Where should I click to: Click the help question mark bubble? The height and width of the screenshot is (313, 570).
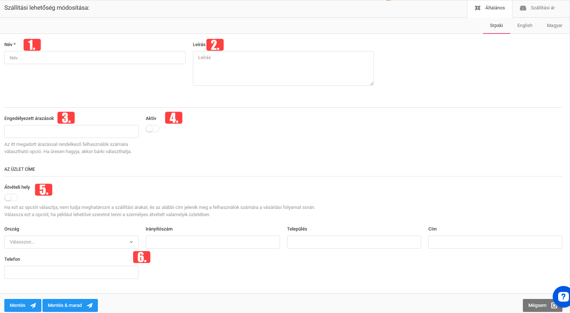562,296
